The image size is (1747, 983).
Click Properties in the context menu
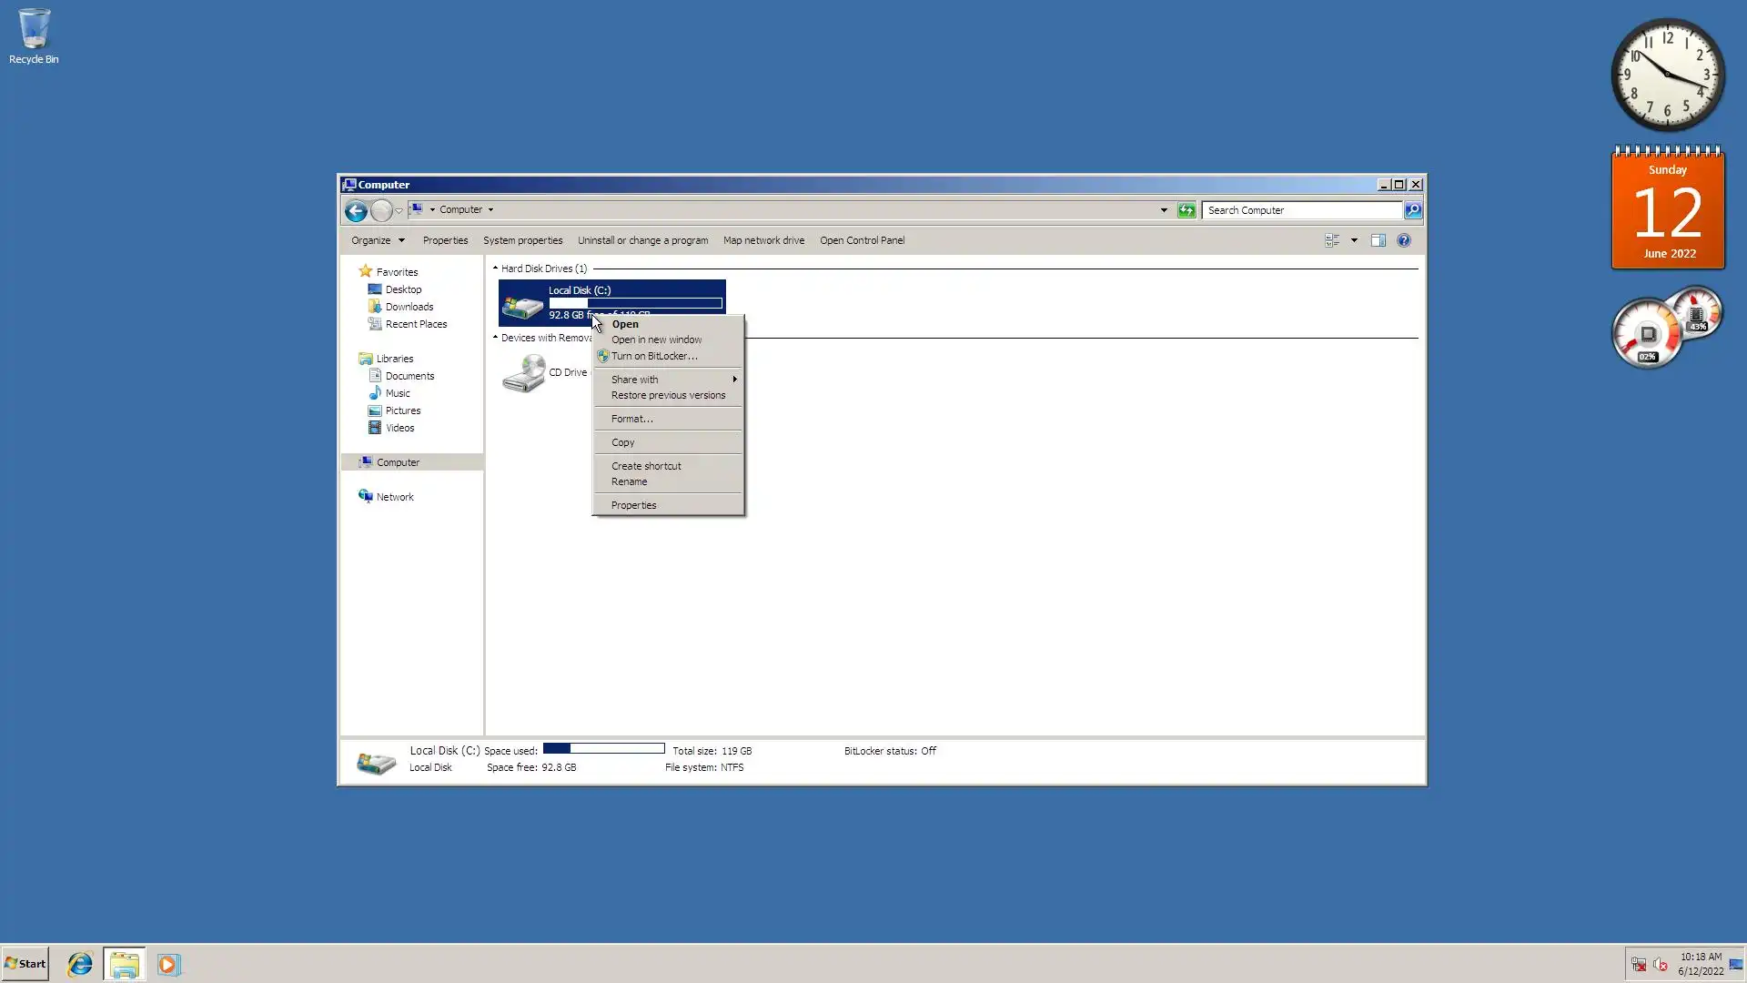pyautogui.click(x=633, y=505)
